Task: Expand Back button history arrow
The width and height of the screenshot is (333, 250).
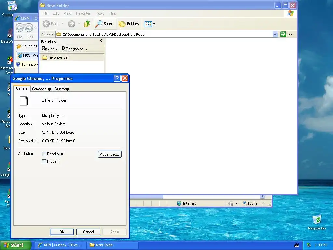Action: click(x=62, y=24)
